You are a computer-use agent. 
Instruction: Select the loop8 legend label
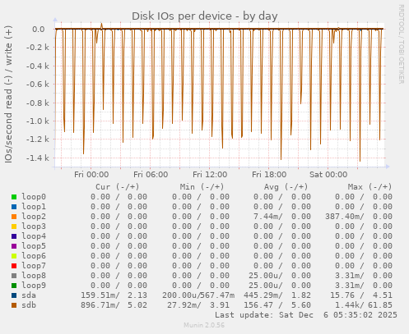coord(34,276)
